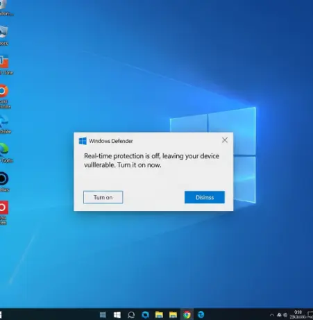Click the round tray icon beside the clock
Screen dimensions: 313x320
pos(285,315)
